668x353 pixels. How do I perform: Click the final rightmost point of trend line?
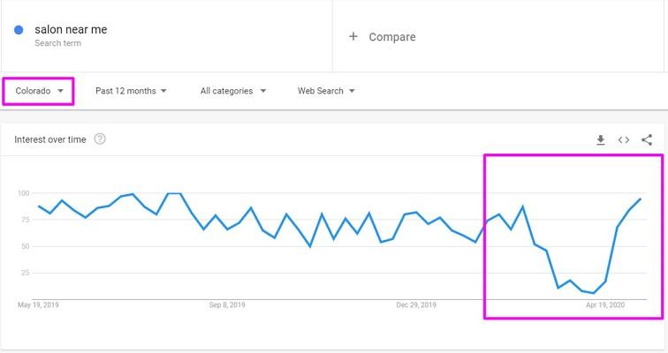point(640,199)
